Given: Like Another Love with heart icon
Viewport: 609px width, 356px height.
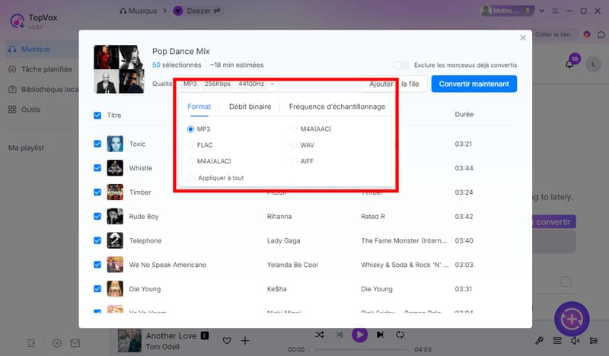Looking at the screenshot, I should point(227,340).
